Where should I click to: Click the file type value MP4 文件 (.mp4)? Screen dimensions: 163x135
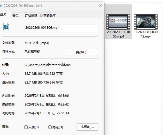click(37, 43)
